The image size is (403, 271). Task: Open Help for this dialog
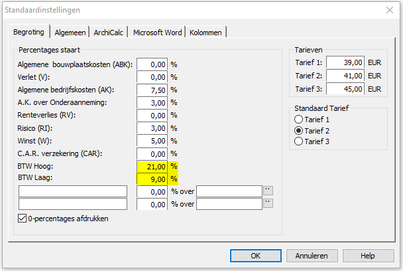368,256
